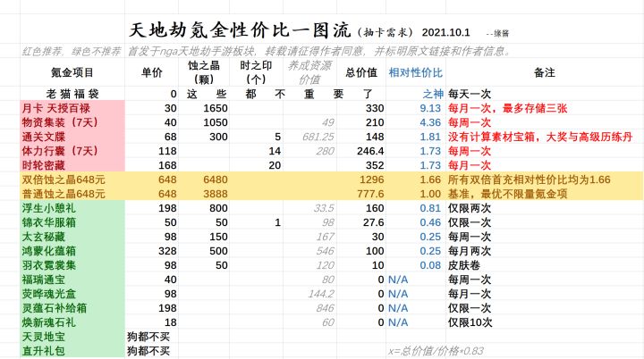Click the note 每月两次
The width and height of the screenshot is (644, 359).
(x=470, y=251)
